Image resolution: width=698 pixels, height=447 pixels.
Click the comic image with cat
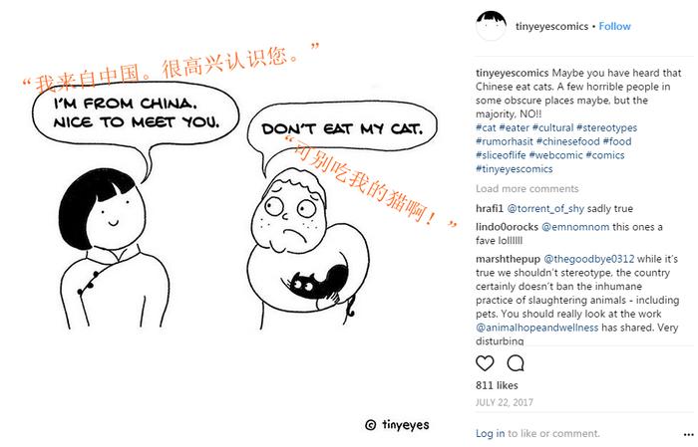(x=231, y=222)
